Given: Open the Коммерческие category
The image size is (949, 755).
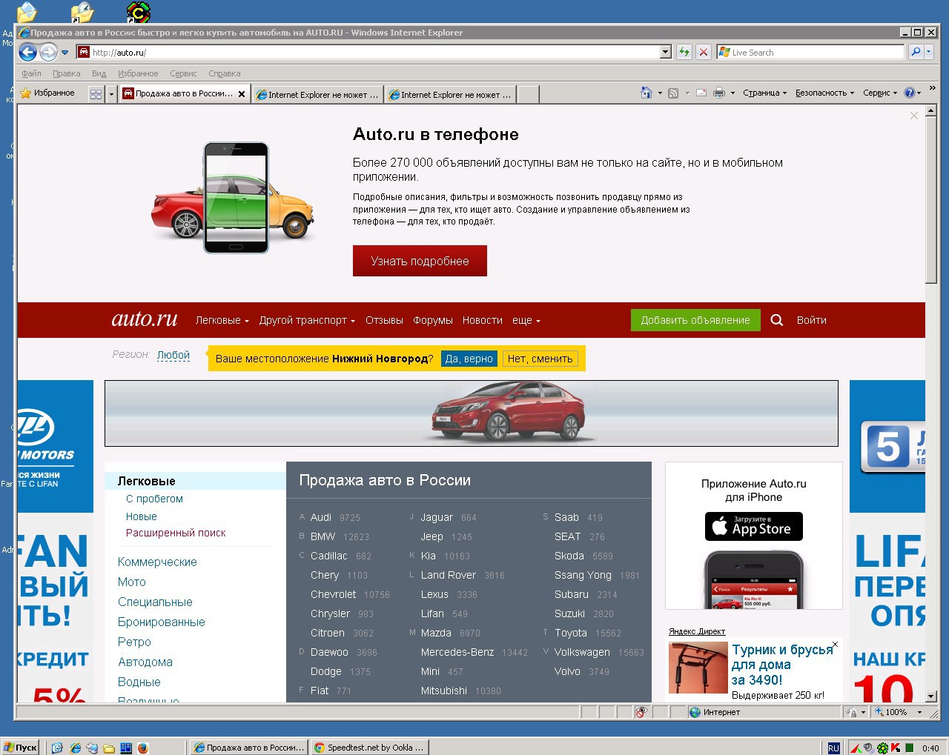Looking at the screenshot, I should pyautogui.click(x=157, y=562).
